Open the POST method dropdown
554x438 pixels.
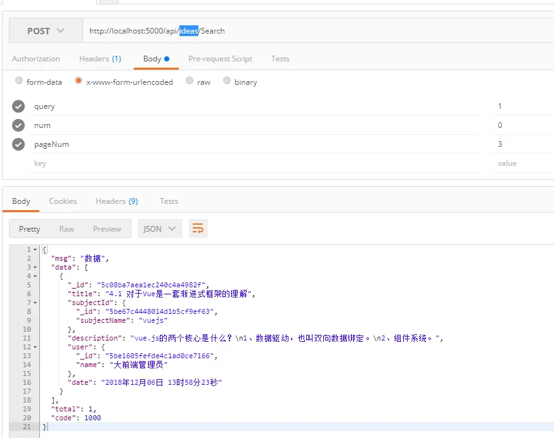(x=46, y=31)
